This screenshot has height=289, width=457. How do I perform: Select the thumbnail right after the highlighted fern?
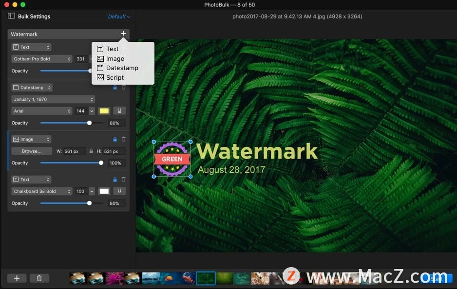(224, 278)
